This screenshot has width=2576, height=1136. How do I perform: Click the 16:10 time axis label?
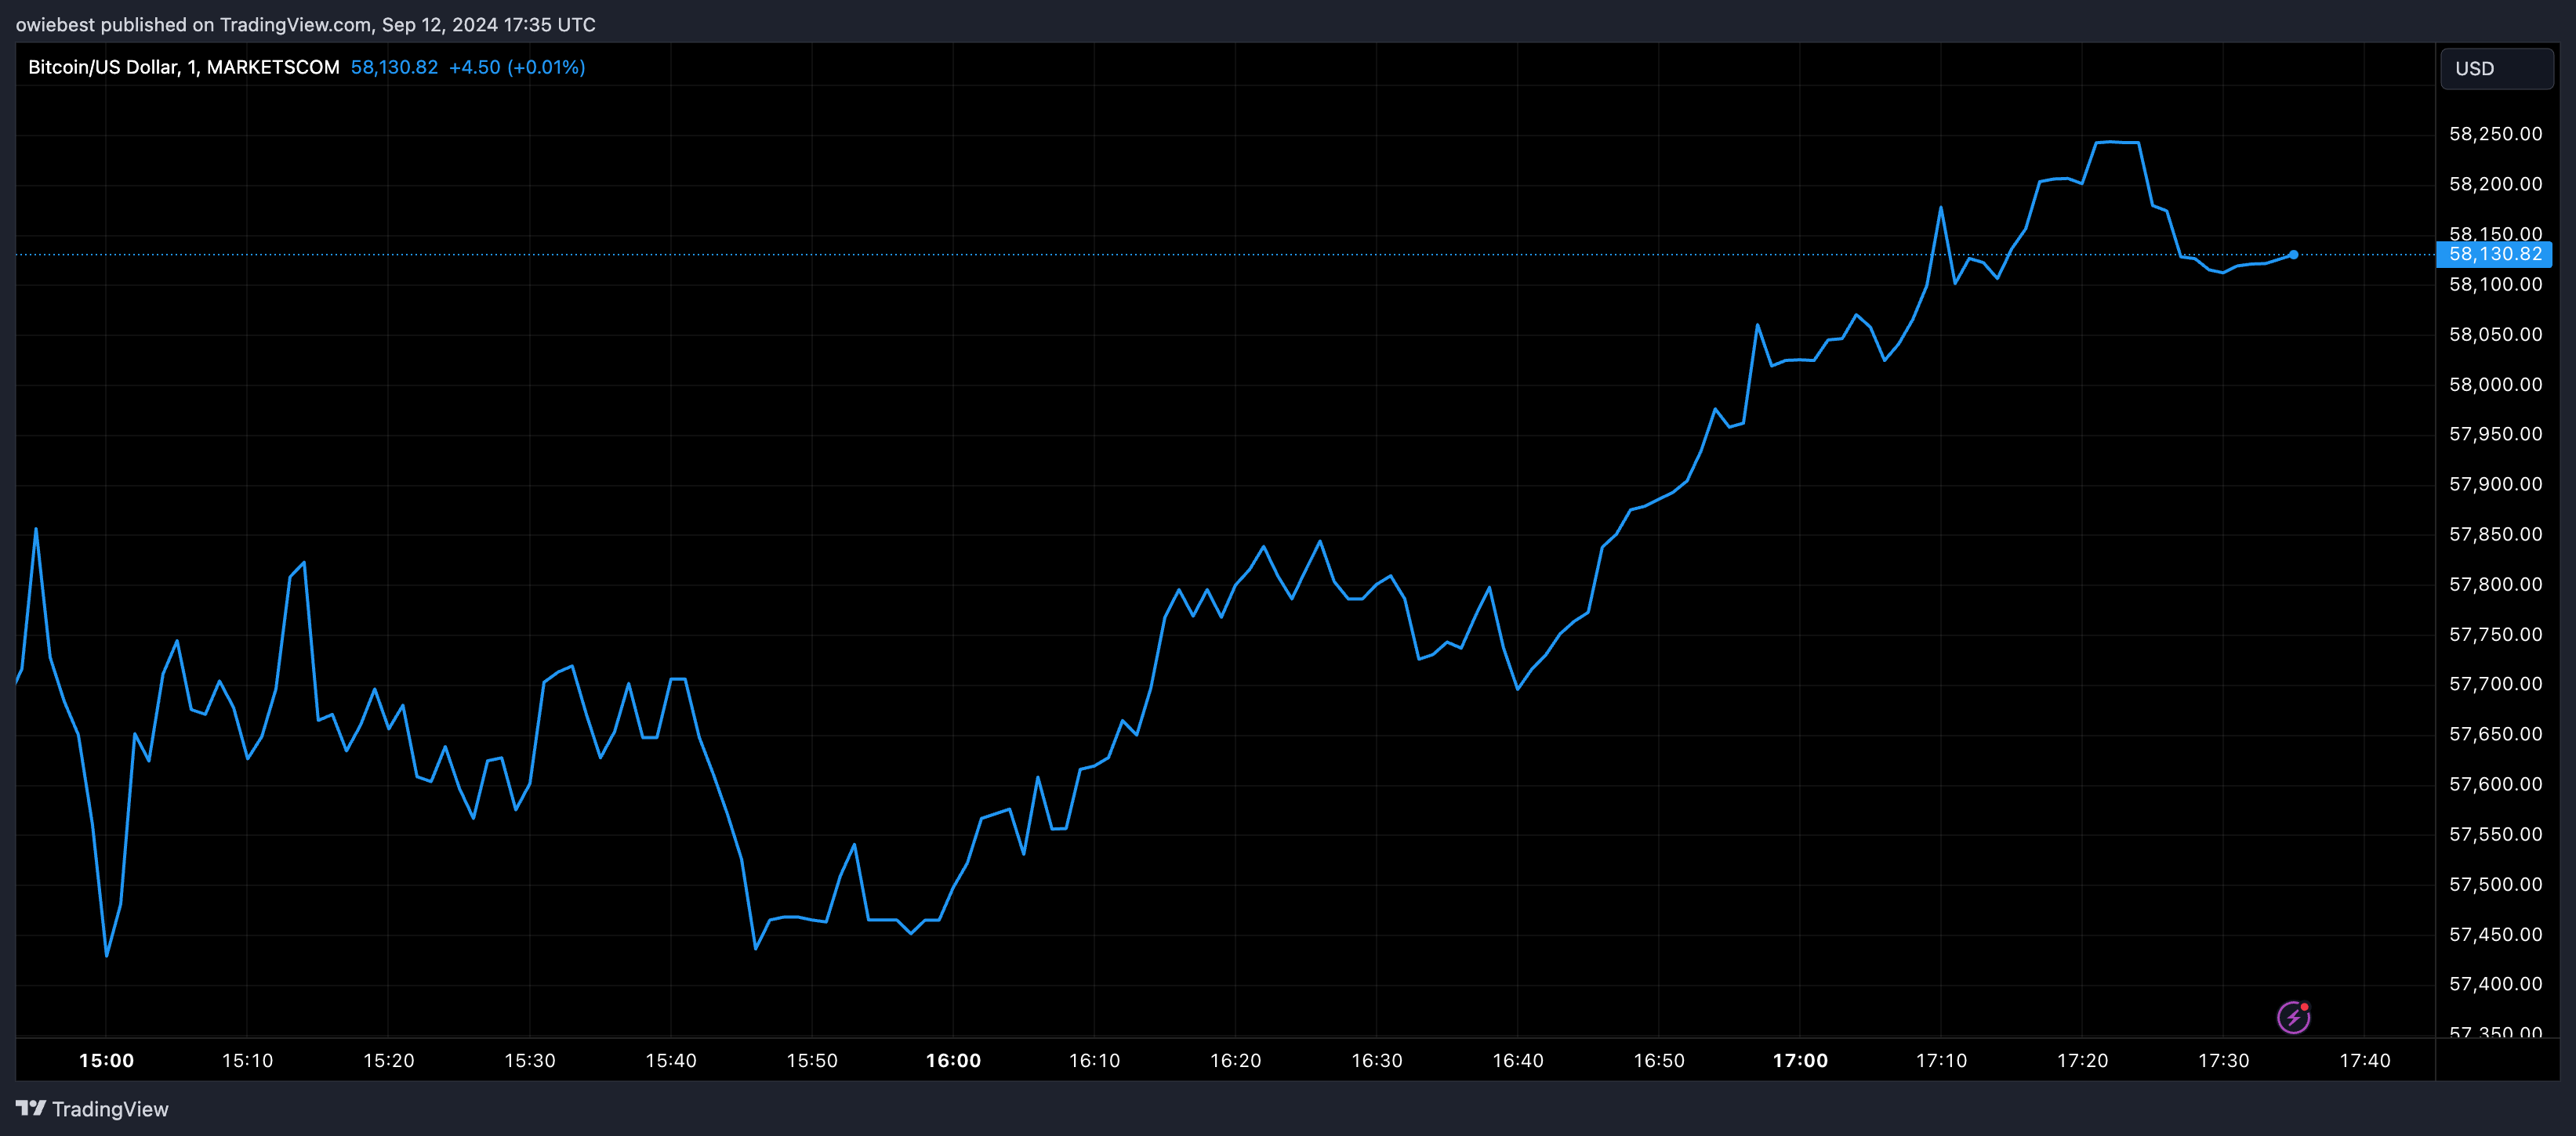click(1094, 1060)
